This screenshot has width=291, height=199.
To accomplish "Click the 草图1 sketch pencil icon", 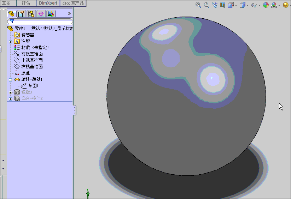I will pyautogui.click(x=24, y=85).
